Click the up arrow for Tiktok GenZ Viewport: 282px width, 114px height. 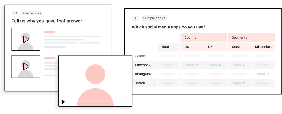tap(244, 83)
